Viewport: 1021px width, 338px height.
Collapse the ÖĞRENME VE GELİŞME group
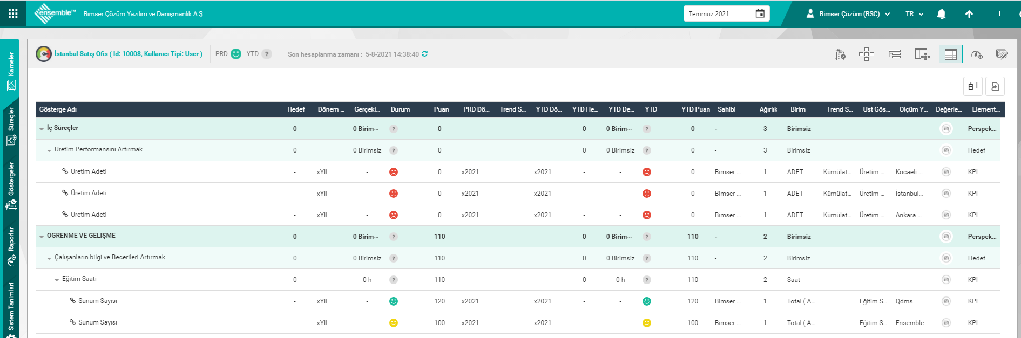pos(42,237)
